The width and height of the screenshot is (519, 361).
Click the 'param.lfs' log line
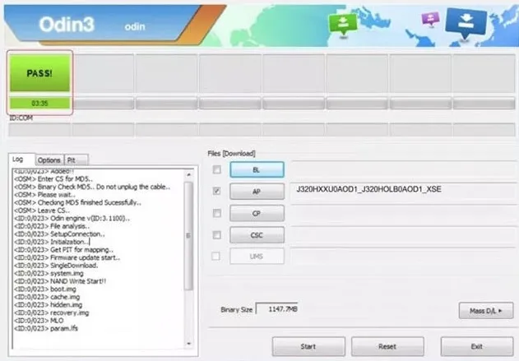pyautogui.click(x=46, y=328)
